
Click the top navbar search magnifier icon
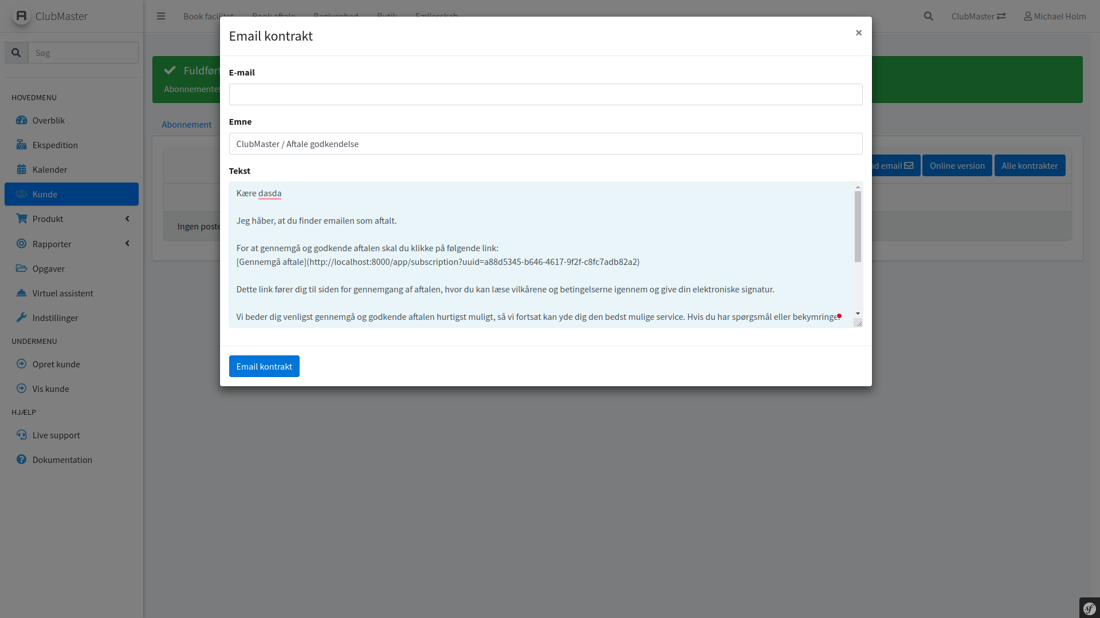tap(928, 16)
